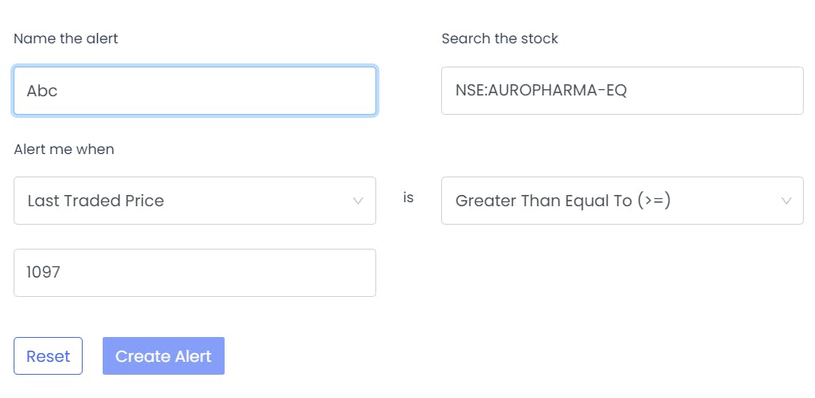Focus the alert name field containing Abc
Viewport: 815px width, 398px height.
[x=195, y=91]
